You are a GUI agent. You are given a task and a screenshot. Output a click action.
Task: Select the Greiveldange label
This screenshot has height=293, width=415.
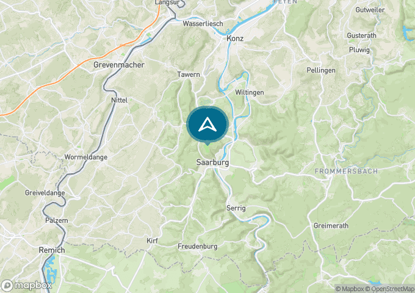(45, 193)
